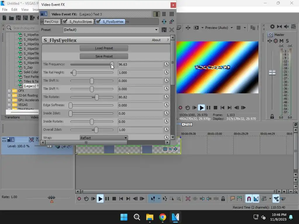Switch to the Video FX tab
The height and width of the screenshot is (224, 299).
pyautogui.click(x=34, y=117)
